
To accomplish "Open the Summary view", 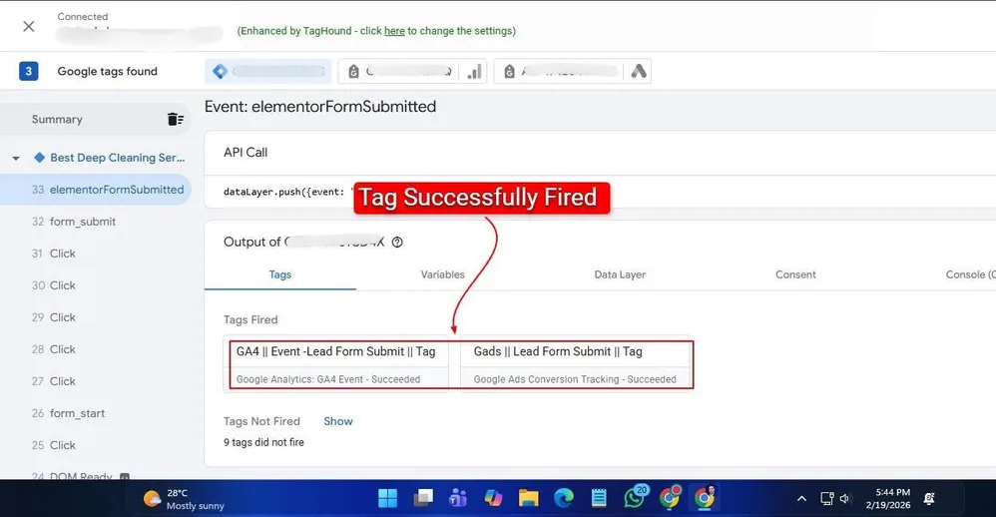I will coord(57,120).
